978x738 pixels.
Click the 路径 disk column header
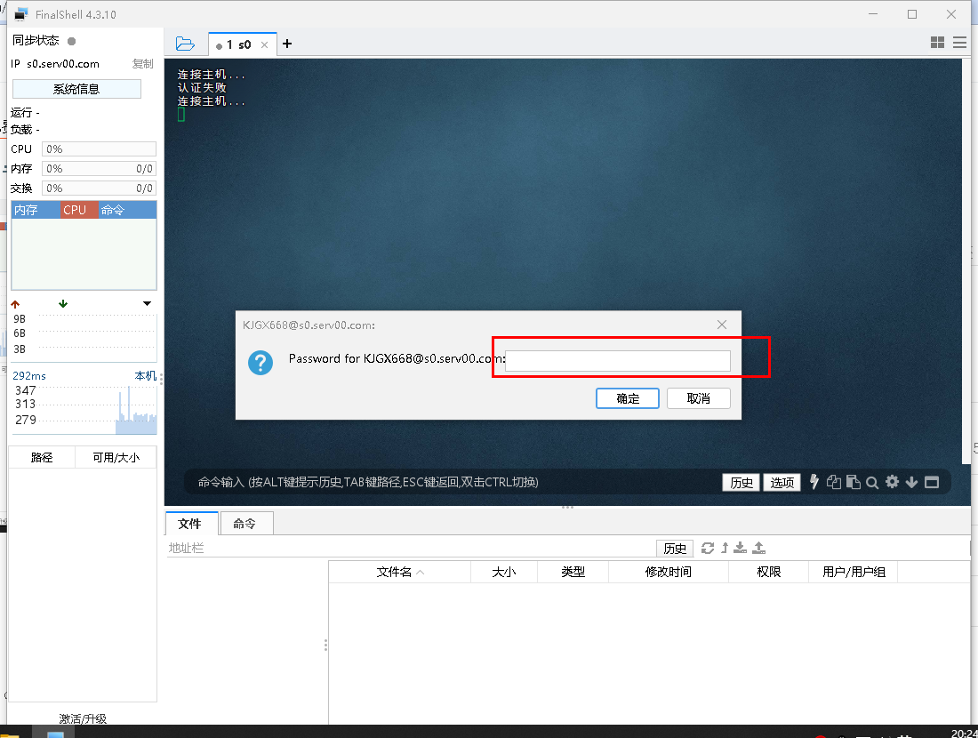point(42,457)
